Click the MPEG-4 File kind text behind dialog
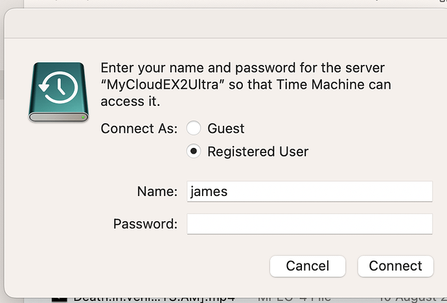The height and width of the screenshot is (303, 447). point(294,299)
